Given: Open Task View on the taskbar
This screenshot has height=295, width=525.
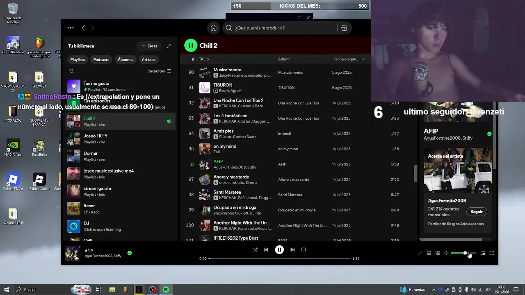Looking at the screenshot, I should (x=98, y=290).
